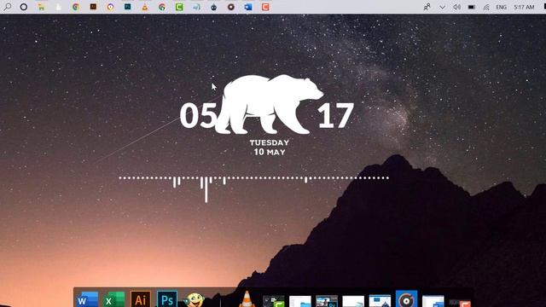
Task: Open the Chrome icon left of Illustrator in the taskbar
Action: [76, 7]
